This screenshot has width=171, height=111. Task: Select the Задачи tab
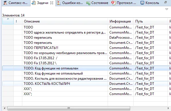pyautogui.click(x=43, y=3)
